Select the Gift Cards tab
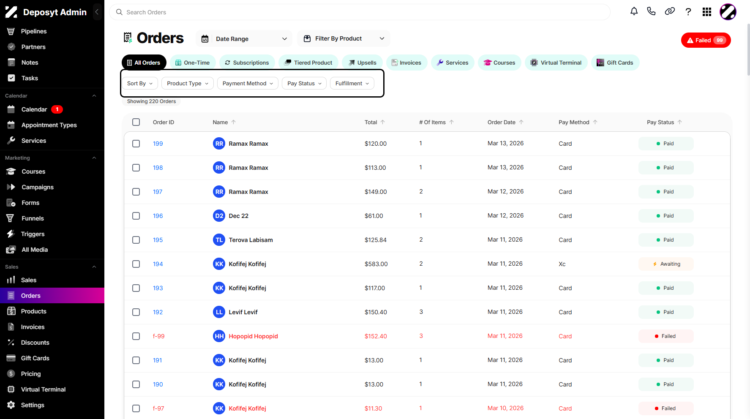Image resolution: width=750 pixels, height=419 pixels. point(615,63)
